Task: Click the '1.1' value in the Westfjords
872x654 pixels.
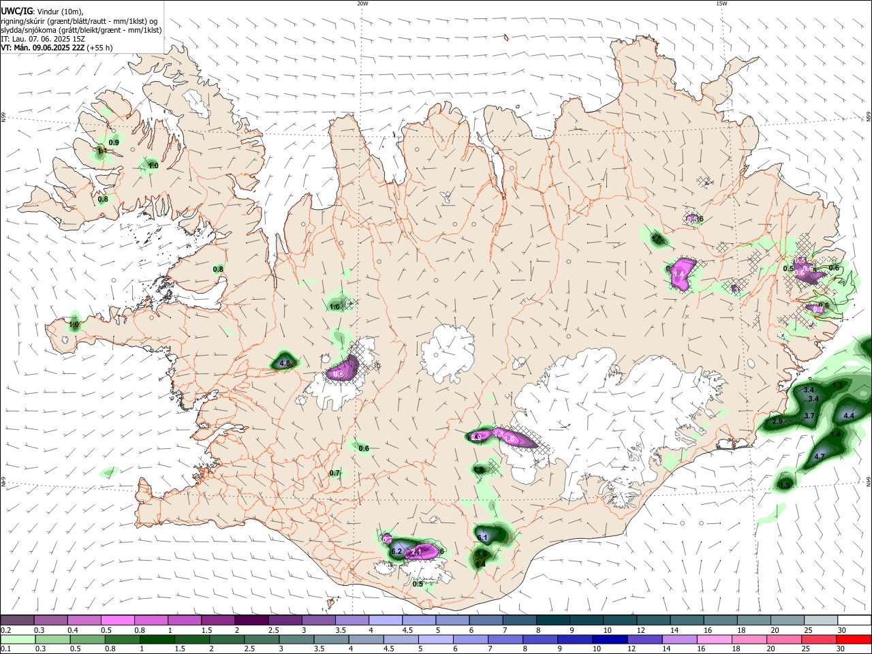Action: click(102, 151)
